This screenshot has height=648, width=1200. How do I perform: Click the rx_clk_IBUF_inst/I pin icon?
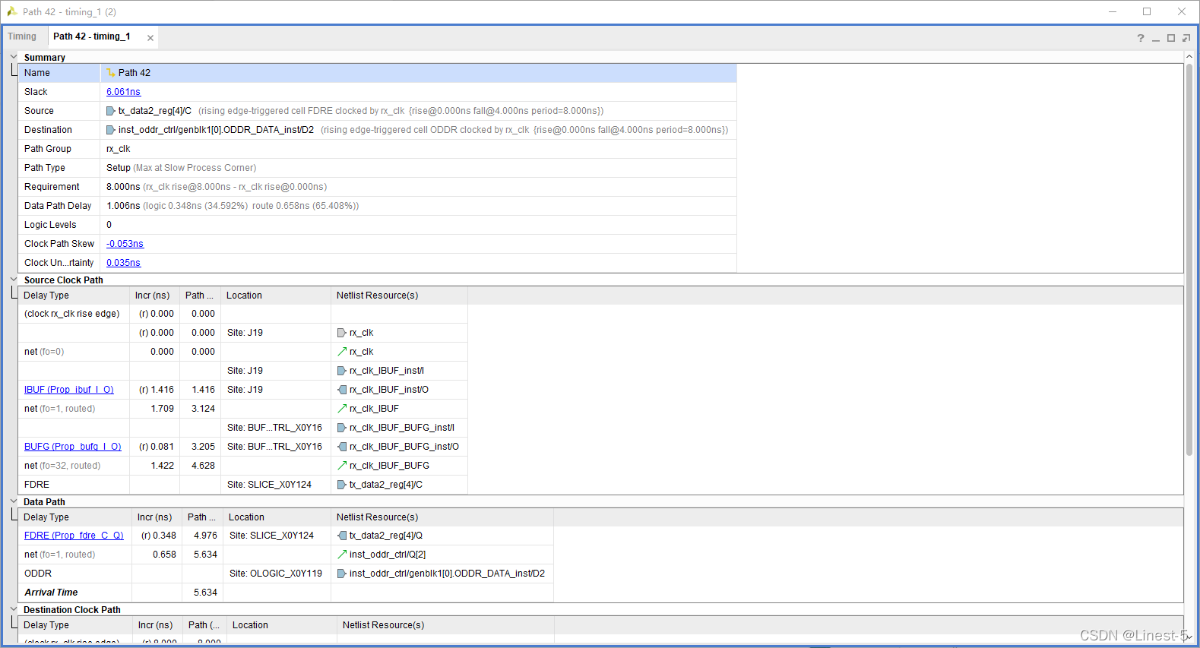[x=342, y=371]
